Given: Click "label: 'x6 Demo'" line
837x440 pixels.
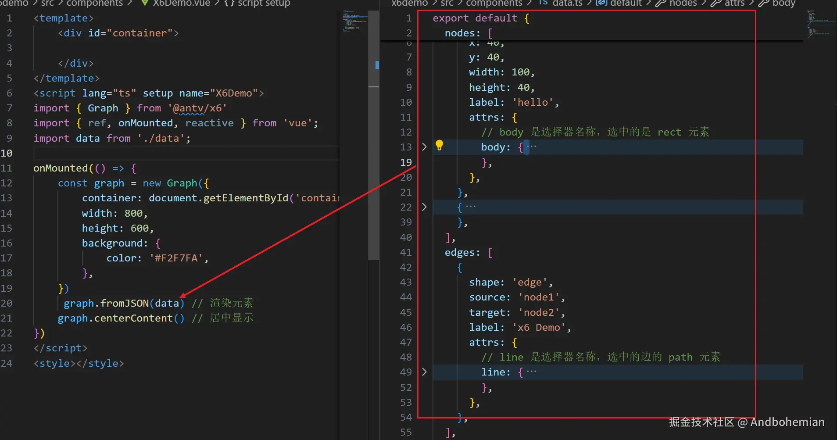Looking at the screenshot, I should pyautogui.click(x=520, y=327).
